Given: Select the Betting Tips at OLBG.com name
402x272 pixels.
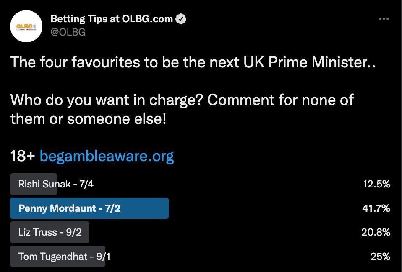Looking at the screenshot, I should (112, 18).
